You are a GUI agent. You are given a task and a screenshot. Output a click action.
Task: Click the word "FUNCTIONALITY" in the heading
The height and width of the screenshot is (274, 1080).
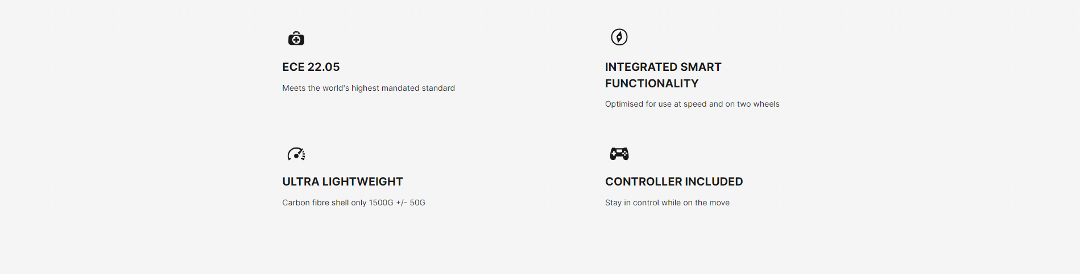(x=651, y=83)
